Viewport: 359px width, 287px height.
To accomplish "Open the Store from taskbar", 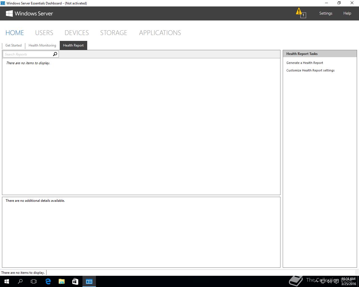I will [x=75, y=281].
